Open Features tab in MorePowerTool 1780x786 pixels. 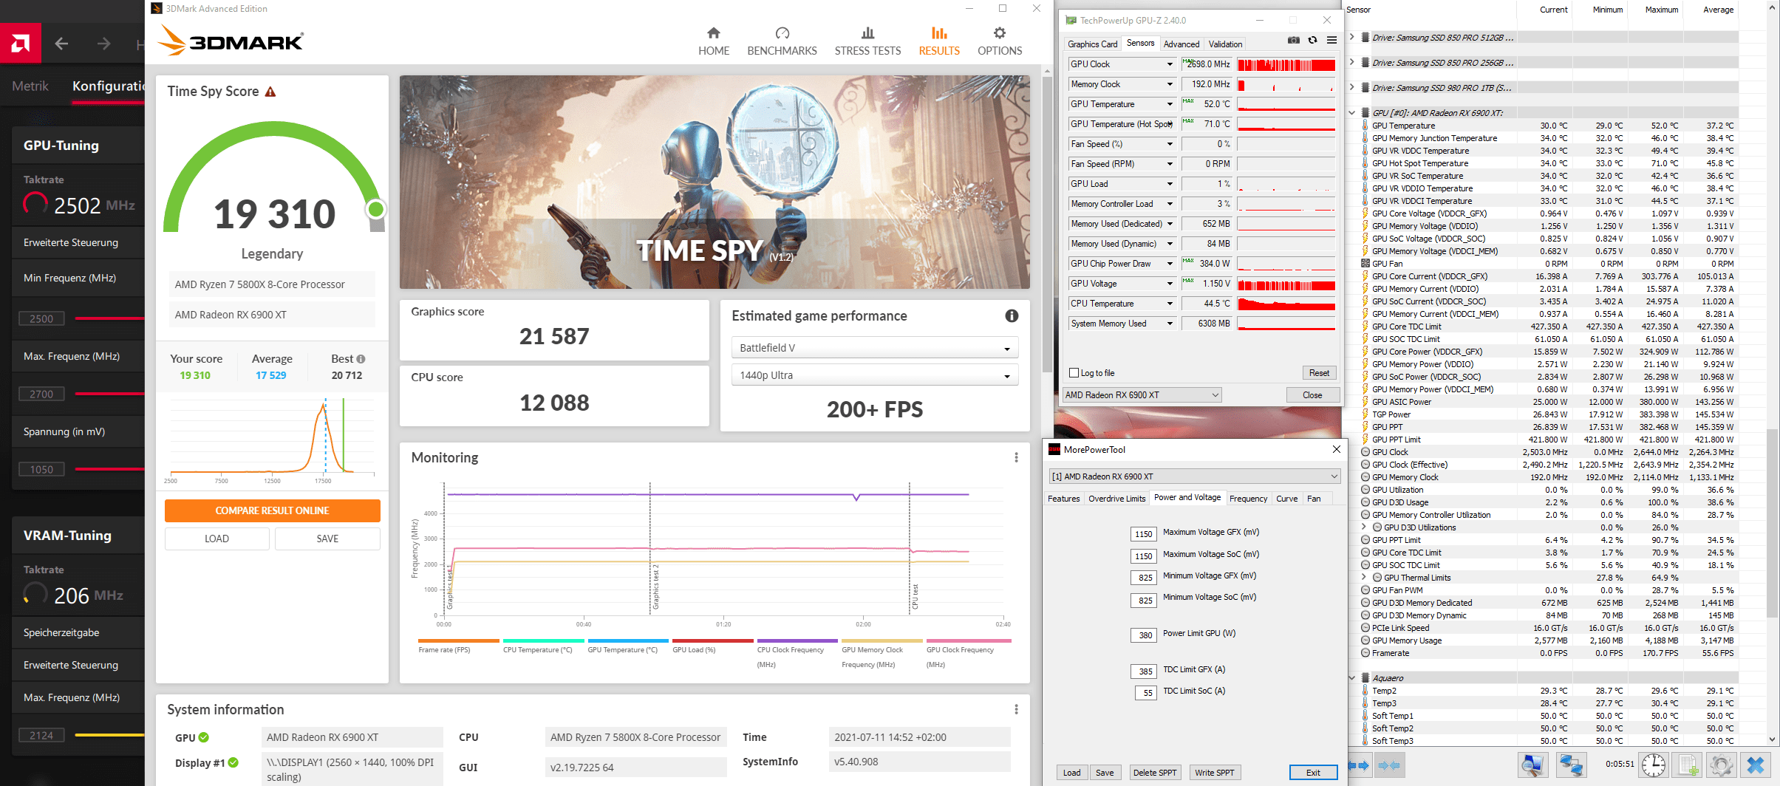click(1063, 499)
